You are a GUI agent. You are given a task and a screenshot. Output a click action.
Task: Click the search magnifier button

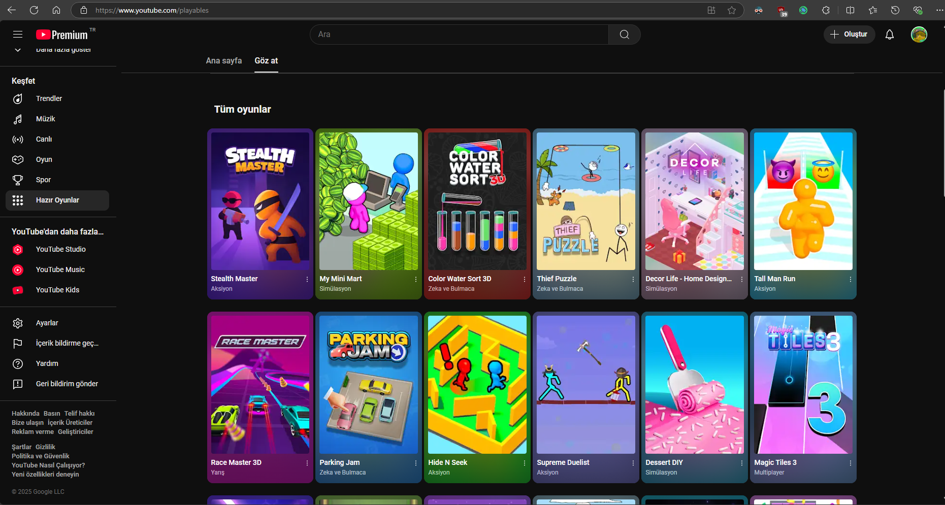tap(625, 35)
